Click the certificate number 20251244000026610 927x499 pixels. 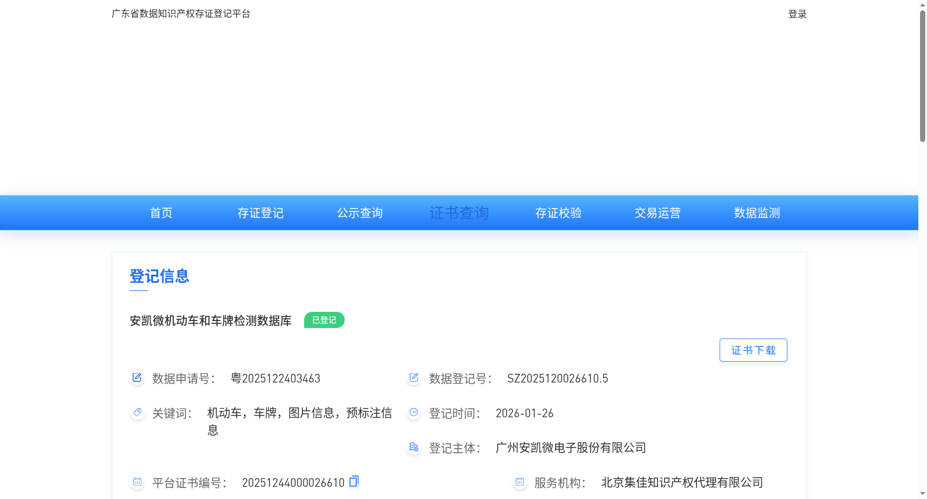pyautogui.click(x=293, y=483)
